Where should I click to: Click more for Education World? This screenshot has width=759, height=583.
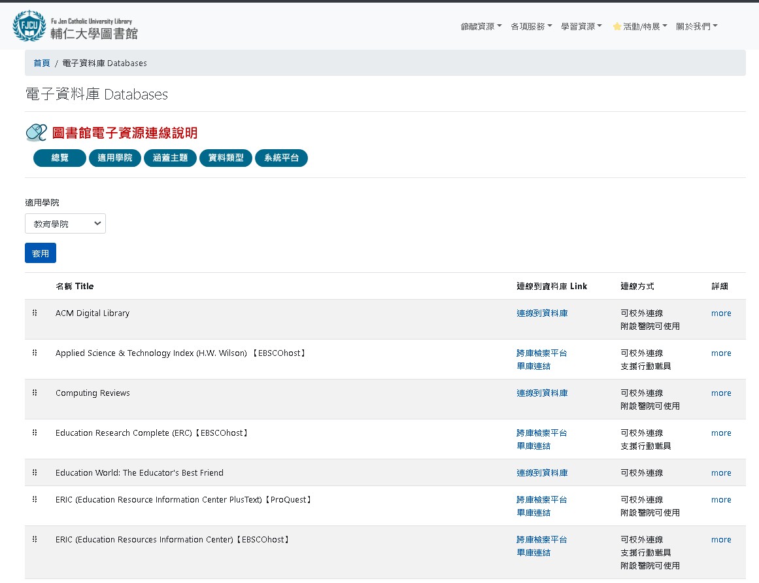721,472
